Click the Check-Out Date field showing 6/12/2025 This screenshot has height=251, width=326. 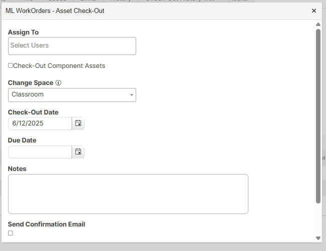pyautogui.click(x=40, y=123)
